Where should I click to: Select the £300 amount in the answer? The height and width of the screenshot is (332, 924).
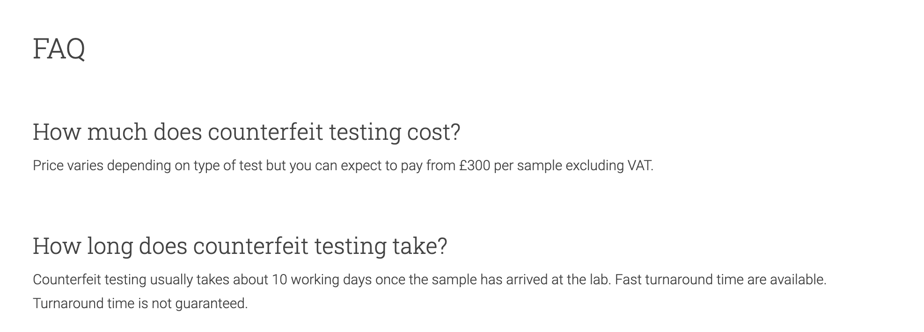tap(475, 166)
